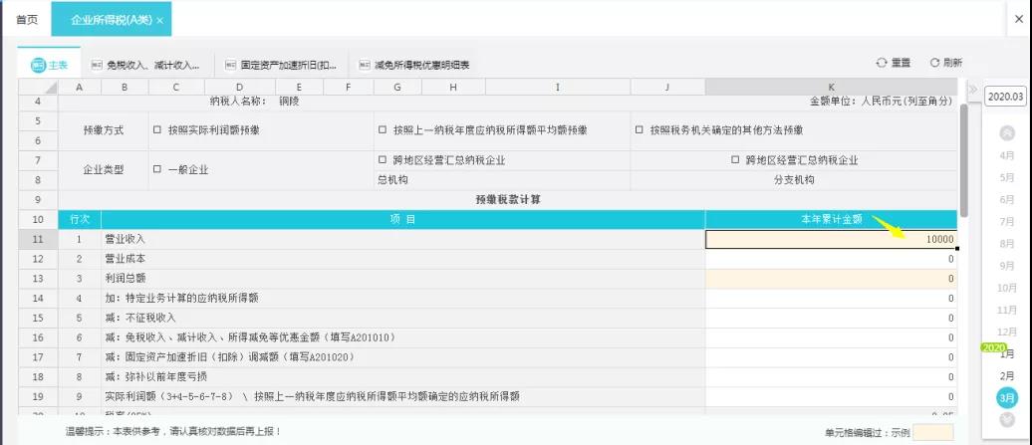Click the 利润总额 amount cell

[831, 279]
